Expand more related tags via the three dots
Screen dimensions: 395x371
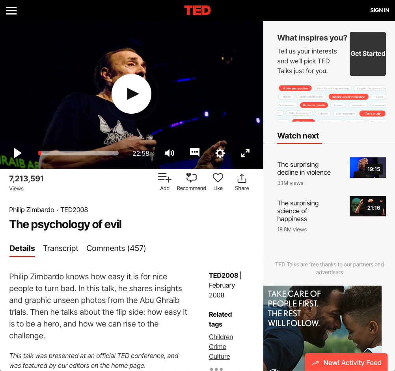click(216, 369)
